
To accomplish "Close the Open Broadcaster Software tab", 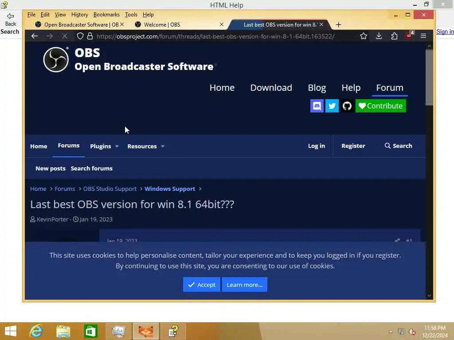I will point(122,25).
